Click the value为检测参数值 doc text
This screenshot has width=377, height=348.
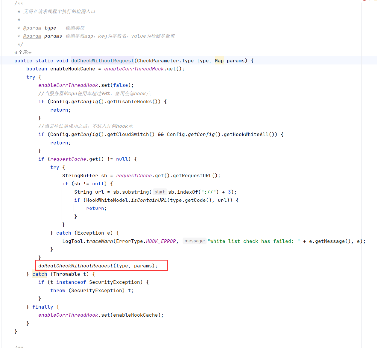pos(153,36)
